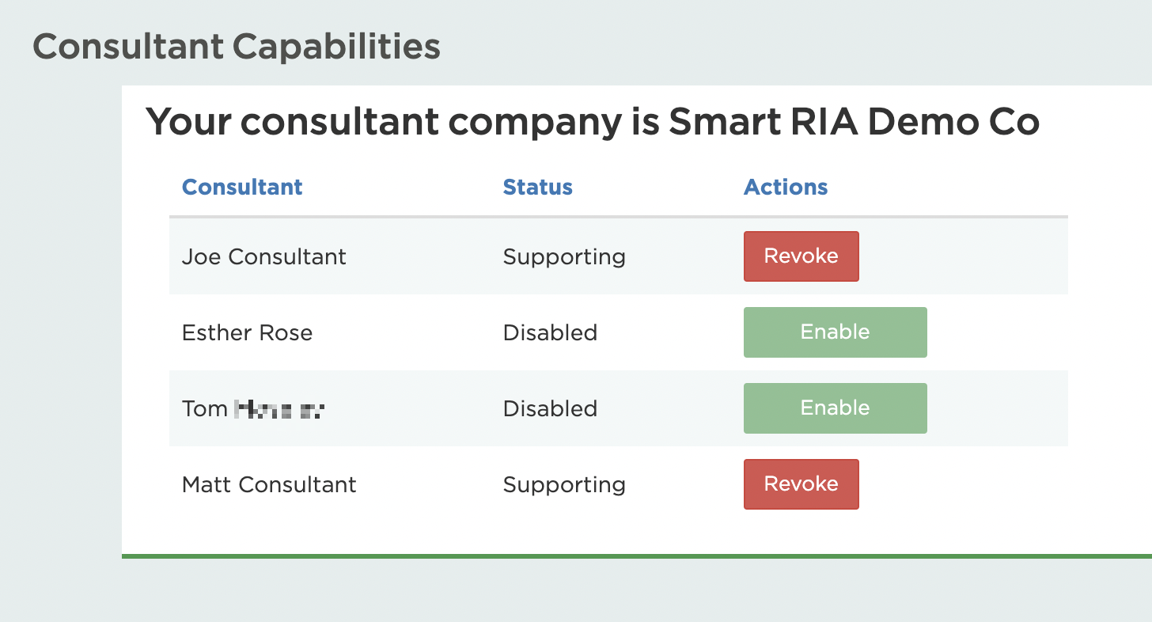
Task: Turn on support capability for Tom
Action: (835, 408)
